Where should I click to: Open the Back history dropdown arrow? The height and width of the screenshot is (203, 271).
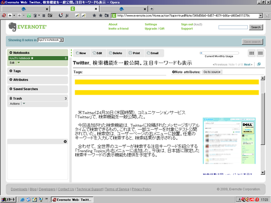[x=14, y=15]
